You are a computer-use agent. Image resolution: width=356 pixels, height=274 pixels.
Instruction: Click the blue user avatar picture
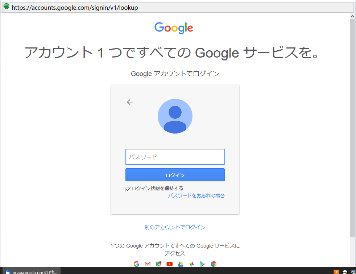(x=175, y=116)
